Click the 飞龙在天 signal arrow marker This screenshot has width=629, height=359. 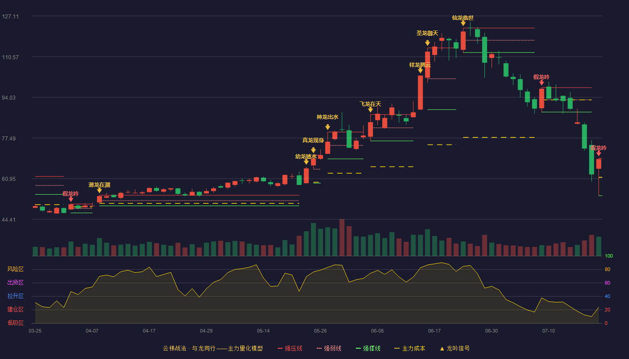370,109
